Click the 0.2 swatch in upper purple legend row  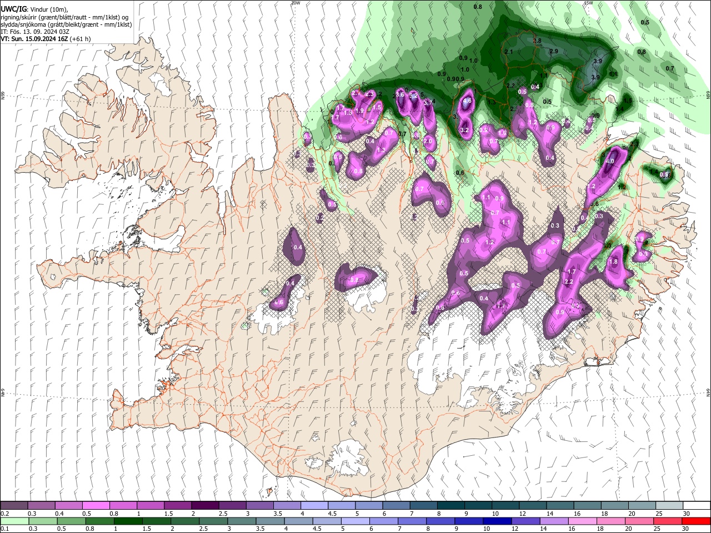[14, 506]
